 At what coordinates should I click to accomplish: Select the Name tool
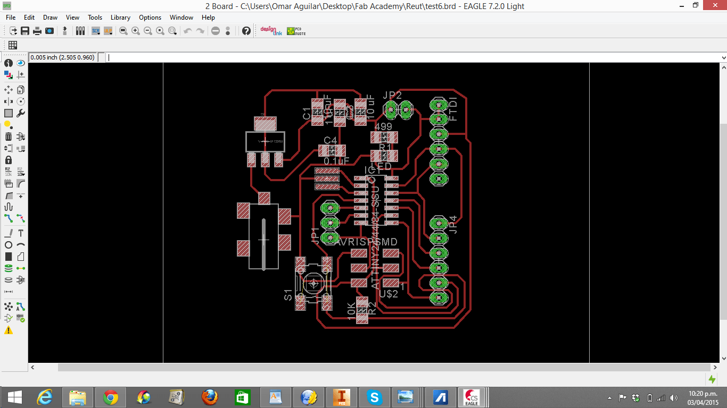point(9,172)
